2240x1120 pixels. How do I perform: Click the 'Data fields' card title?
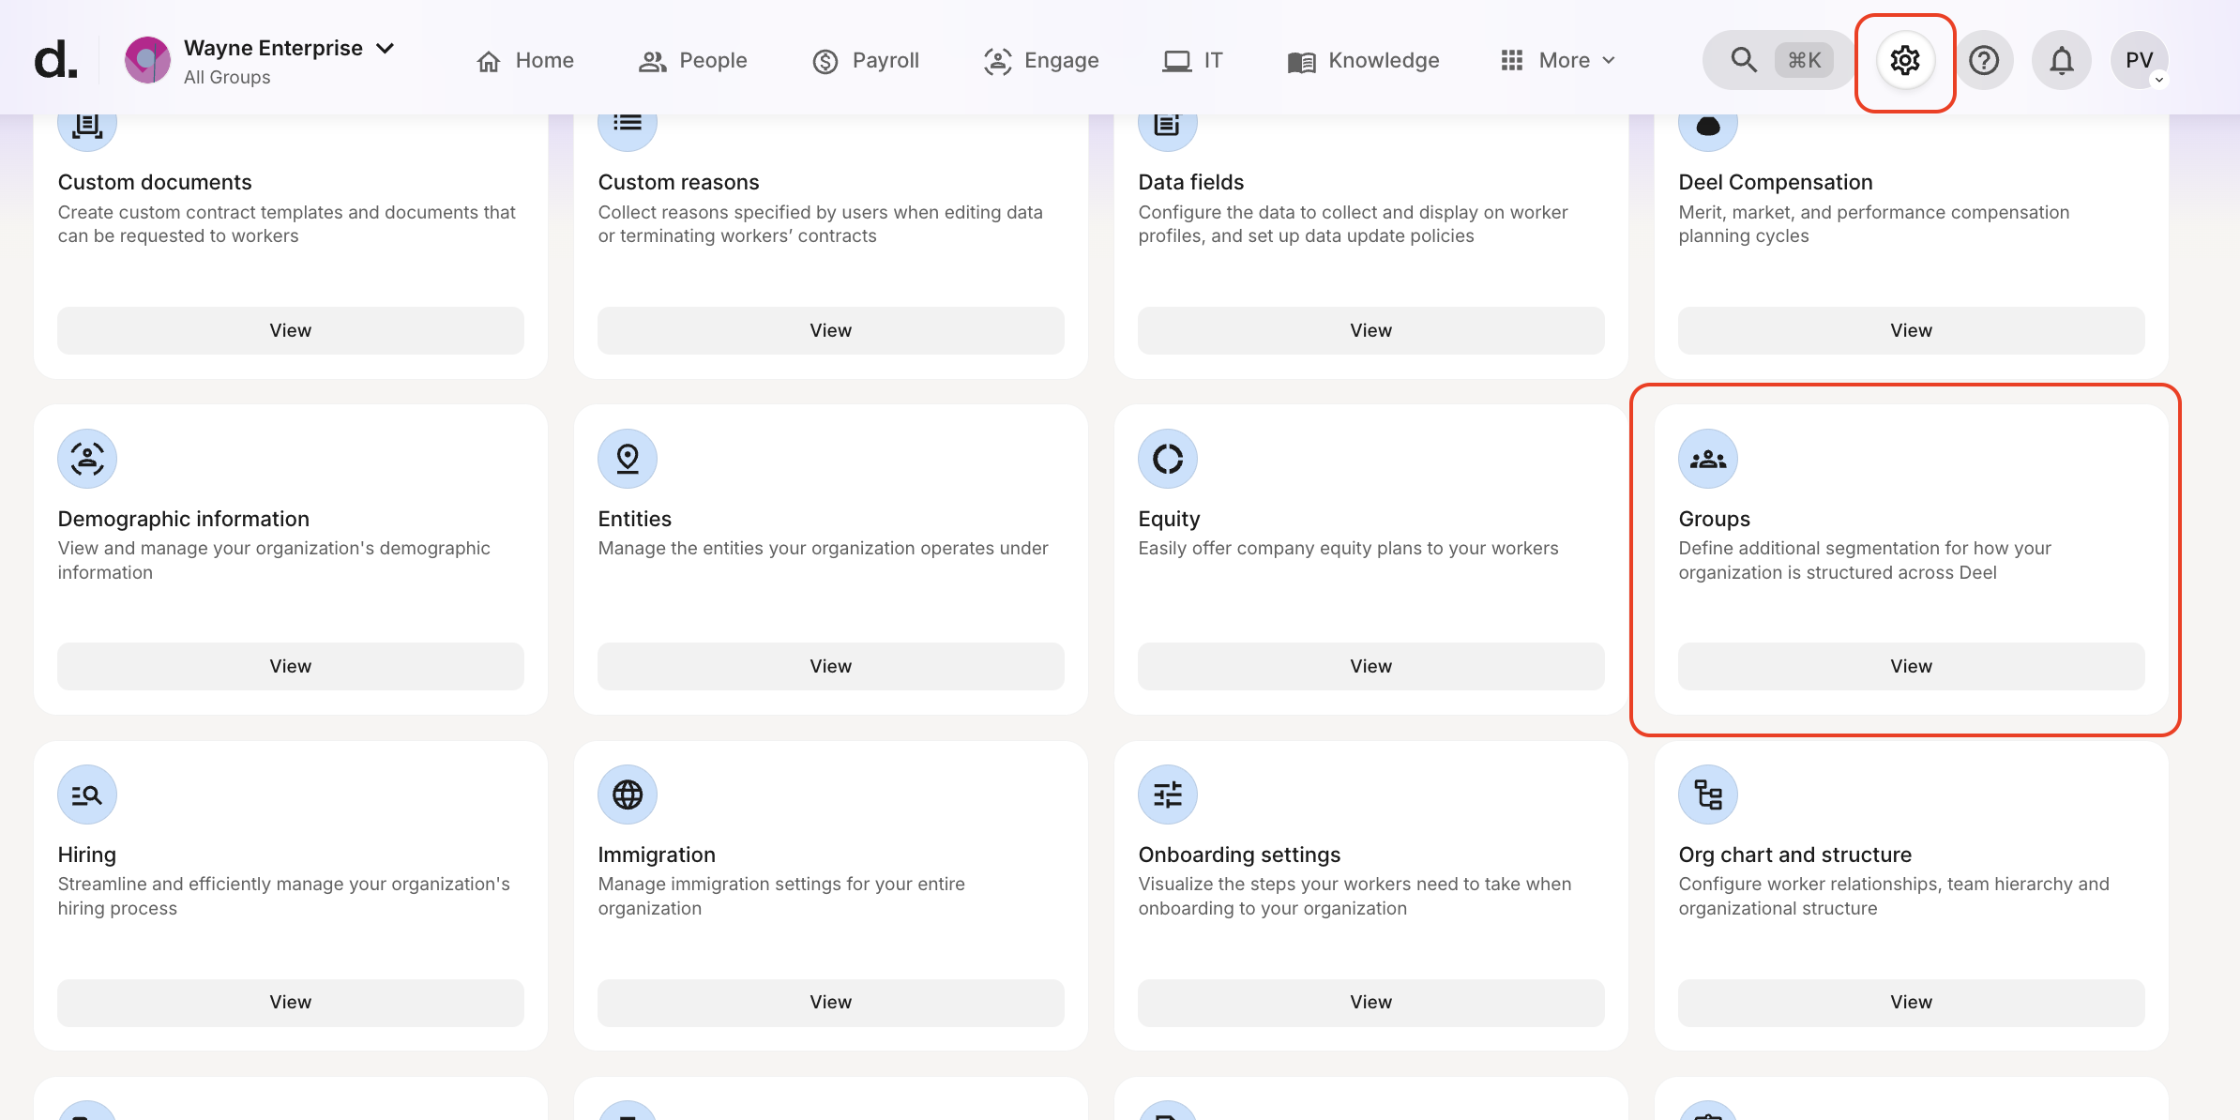click(x=1190, y=182)
